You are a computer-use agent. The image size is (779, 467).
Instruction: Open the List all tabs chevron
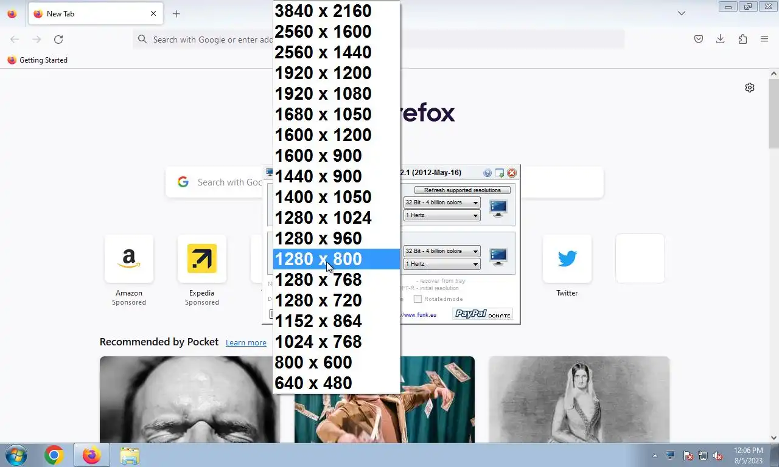(682, 13)
